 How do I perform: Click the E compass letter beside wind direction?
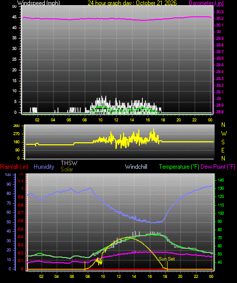click(223, 150)
